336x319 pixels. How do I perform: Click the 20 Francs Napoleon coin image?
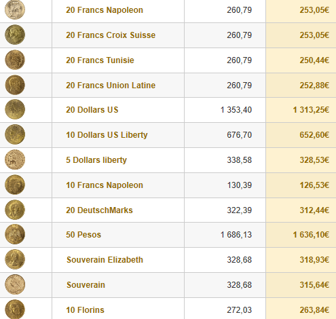pos(15,10)
